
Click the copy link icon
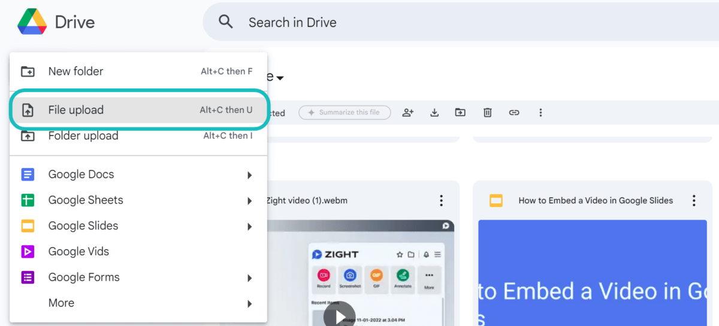pyautogui.click(x=514, y=112)
